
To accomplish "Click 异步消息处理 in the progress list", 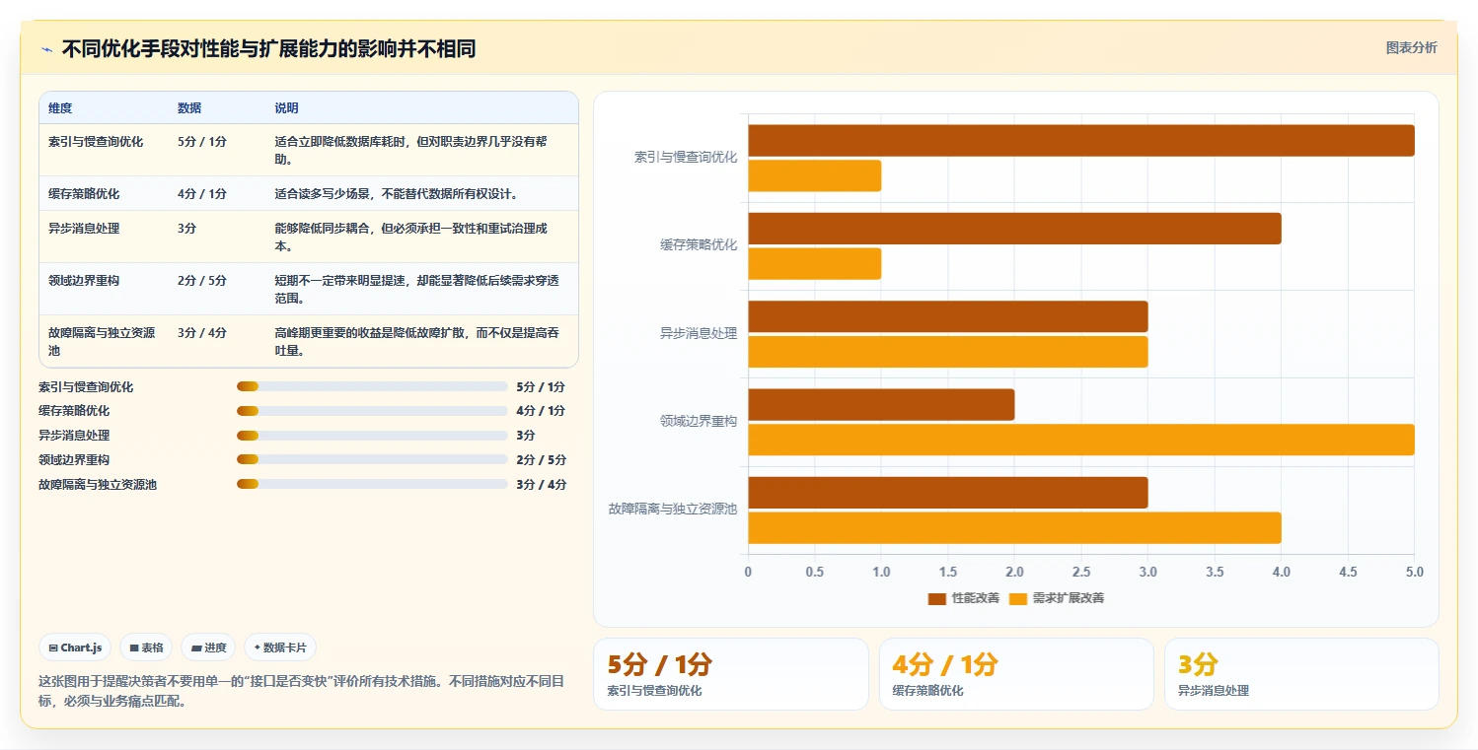I will click(x=74, y=435).
